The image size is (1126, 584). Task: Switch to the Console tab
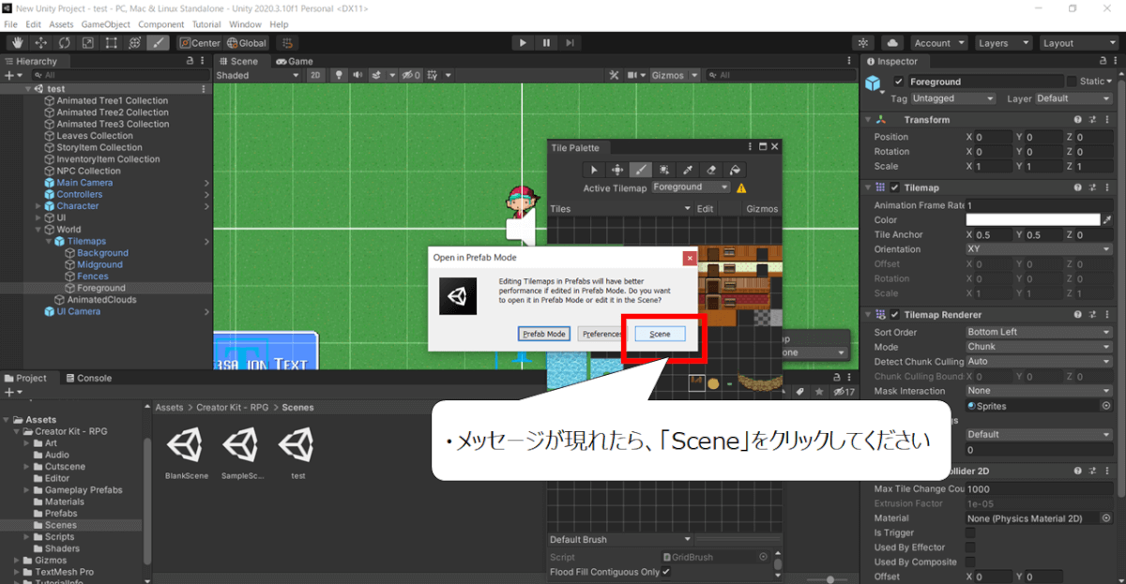[87, 379]
